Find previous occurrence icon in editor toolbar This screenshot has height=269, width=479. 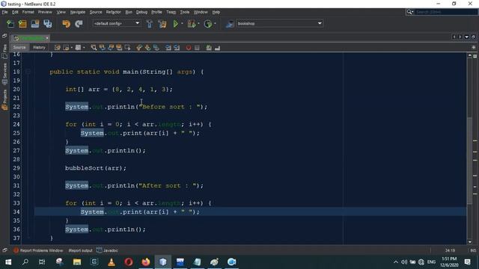click(x=102, y=48)
